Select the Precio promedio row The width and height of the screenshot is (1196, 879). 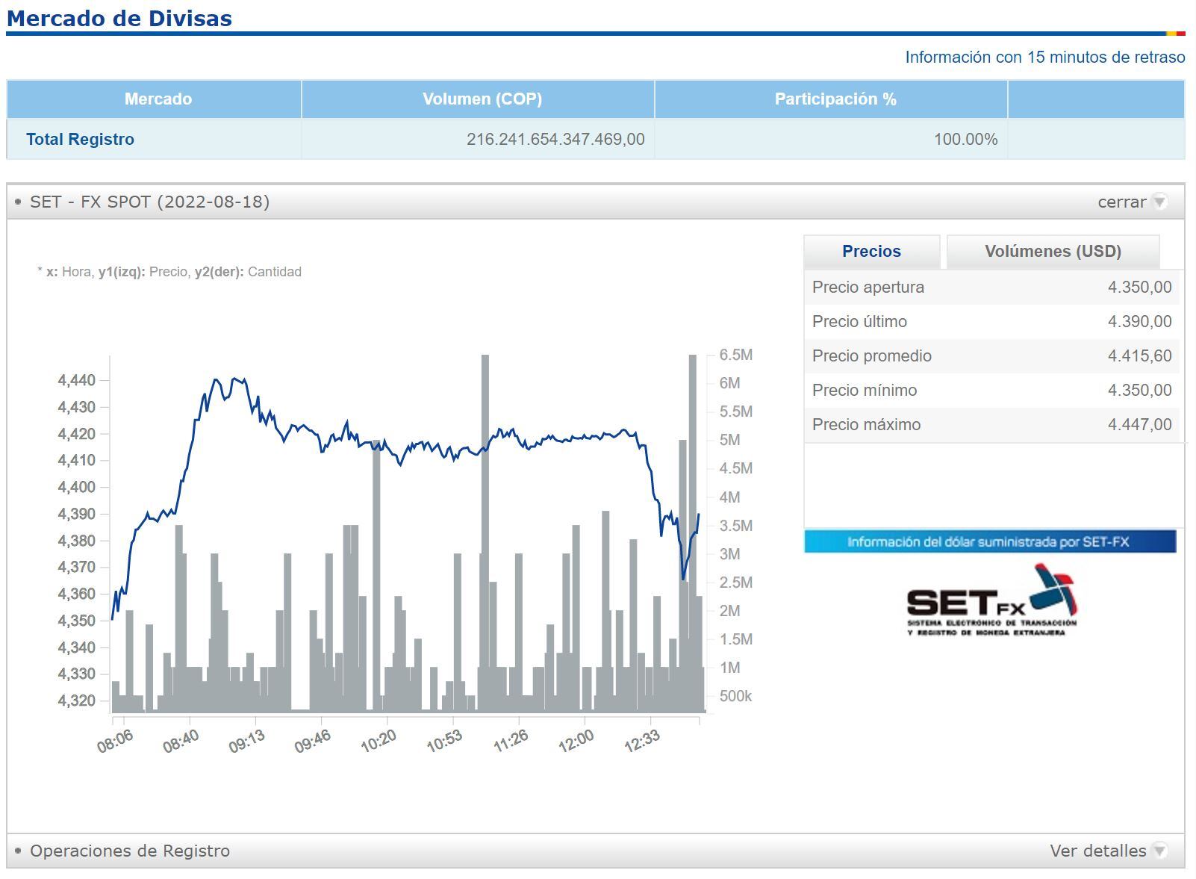pos(991,356)
